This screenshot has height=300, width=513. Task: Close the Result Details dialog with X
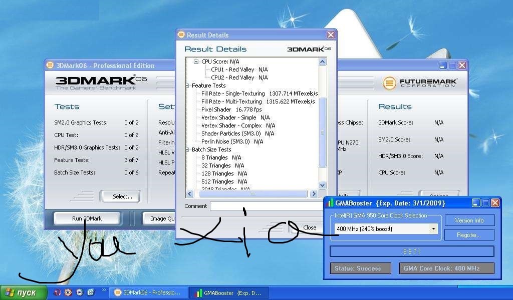[331, 34]
